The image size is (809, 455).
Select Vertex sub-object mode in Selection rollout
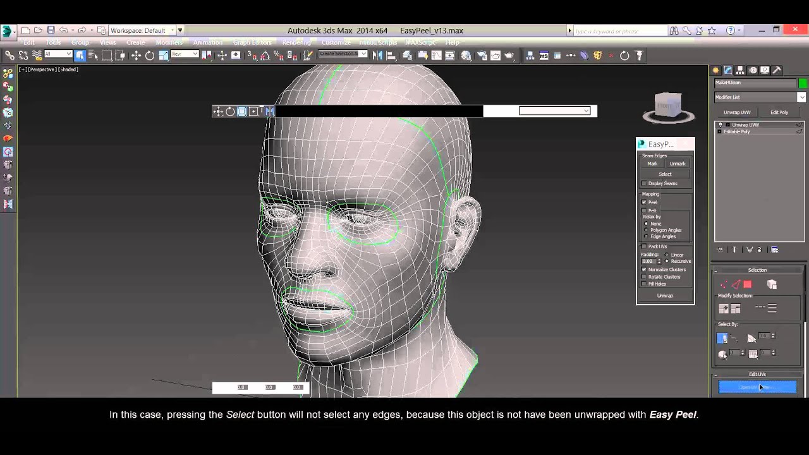[x=724, y=285]
